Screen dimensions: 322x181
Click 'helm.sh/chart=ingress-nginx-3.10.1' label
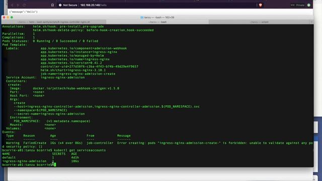(73, 70)
